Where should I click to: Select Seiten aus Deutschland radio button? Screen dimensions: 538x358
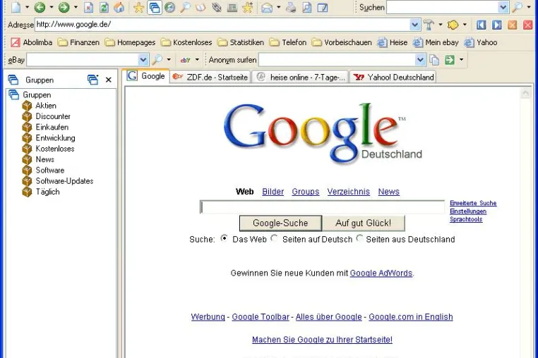(x=359, y=237)
